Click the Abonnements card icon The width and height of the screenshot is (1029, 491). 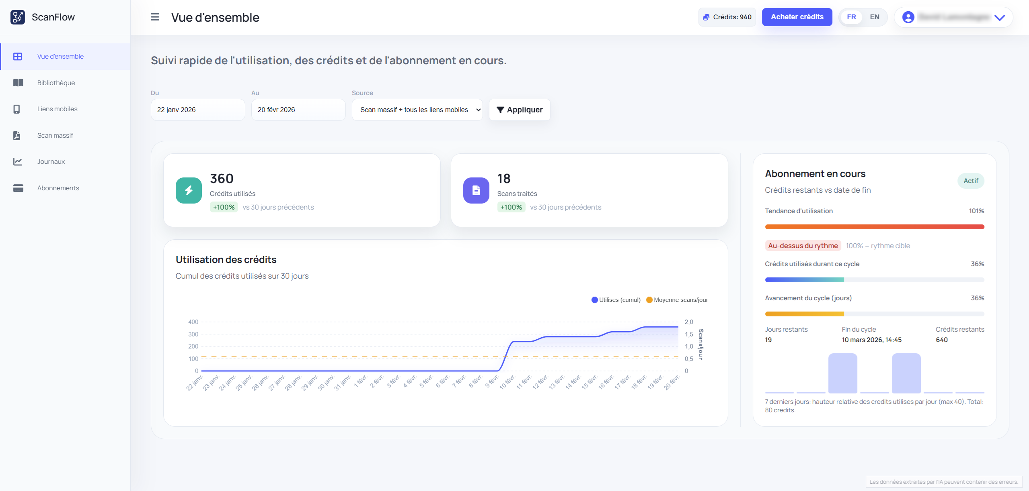pos(18,188)
